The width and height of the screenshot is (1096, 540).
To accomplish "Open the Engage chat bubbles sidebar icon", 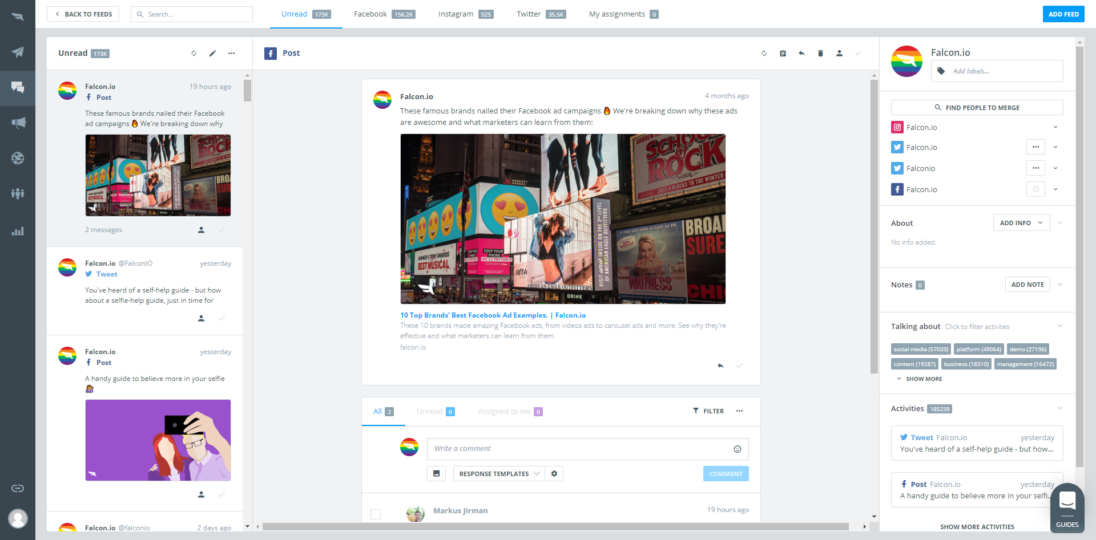I will coord(18,87).
